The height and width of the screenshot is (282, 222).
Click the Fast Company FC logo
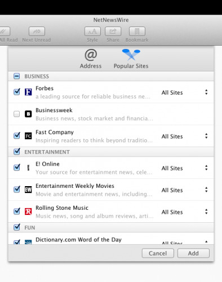coord(28,136)
